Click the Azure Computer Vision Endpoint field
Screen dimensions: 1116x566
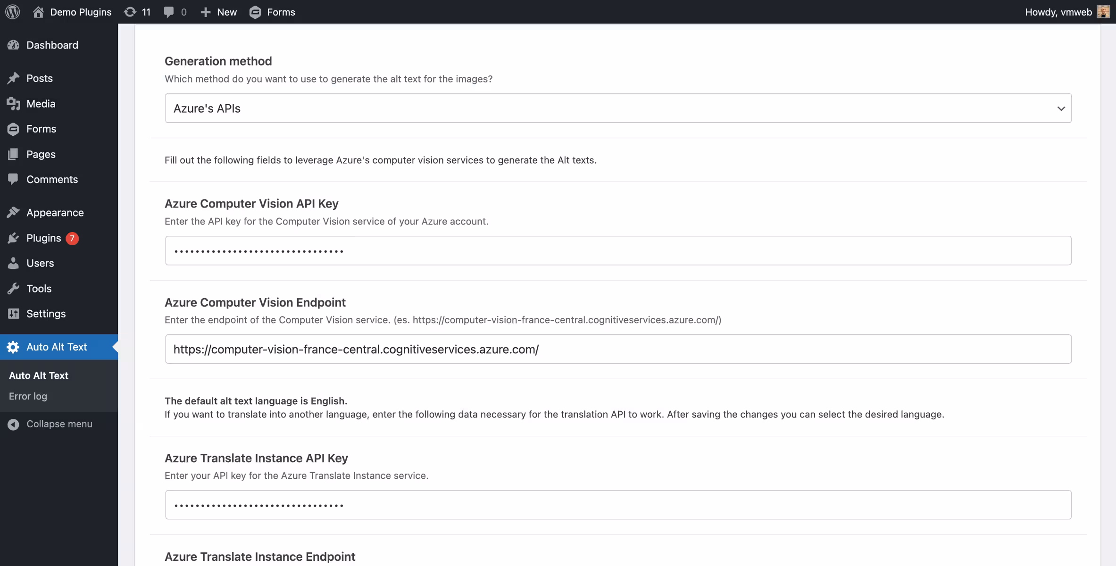(x=618, y=349)
